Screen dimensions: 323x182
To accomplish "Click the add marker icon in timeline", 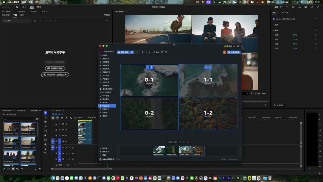I will tap(66, 118).
